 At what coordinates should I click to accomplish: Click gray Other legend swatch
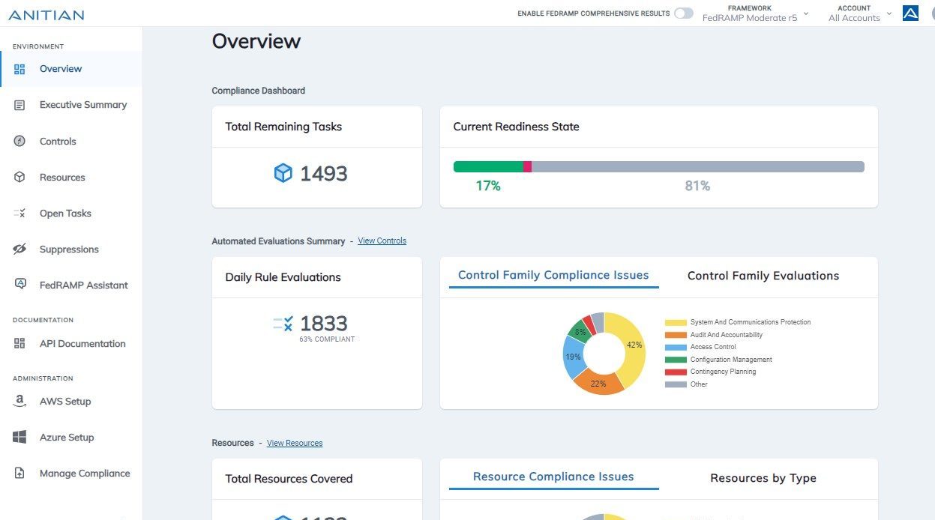[x=676, y=384]
